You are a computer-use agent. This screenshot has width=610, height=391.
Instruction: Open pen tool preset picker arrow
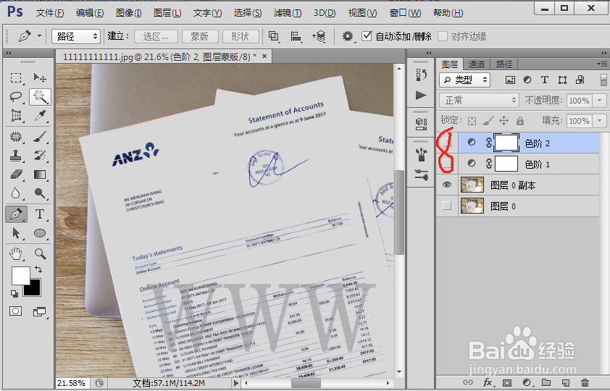coord(40,35)
